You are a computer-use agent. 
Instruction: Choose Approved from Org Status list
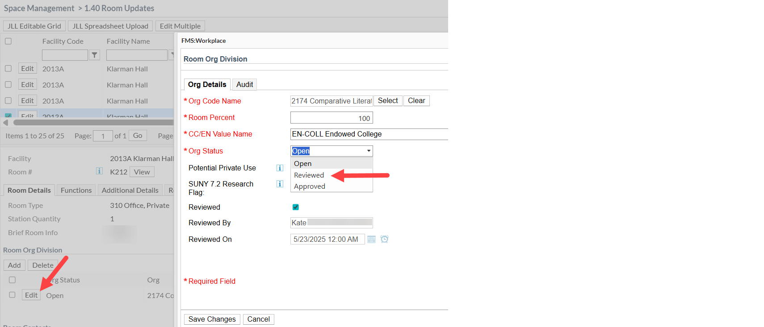[309, 186]
